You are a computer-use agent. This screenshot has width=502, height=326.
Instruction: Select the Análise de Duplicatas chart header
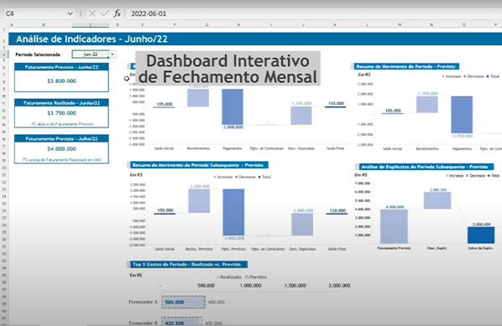(426, 167)
